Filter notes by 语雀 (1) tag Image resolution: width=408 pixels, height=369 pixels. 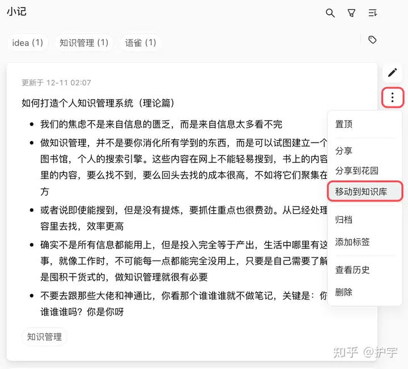pyautogui.click(x=141, y=42)
